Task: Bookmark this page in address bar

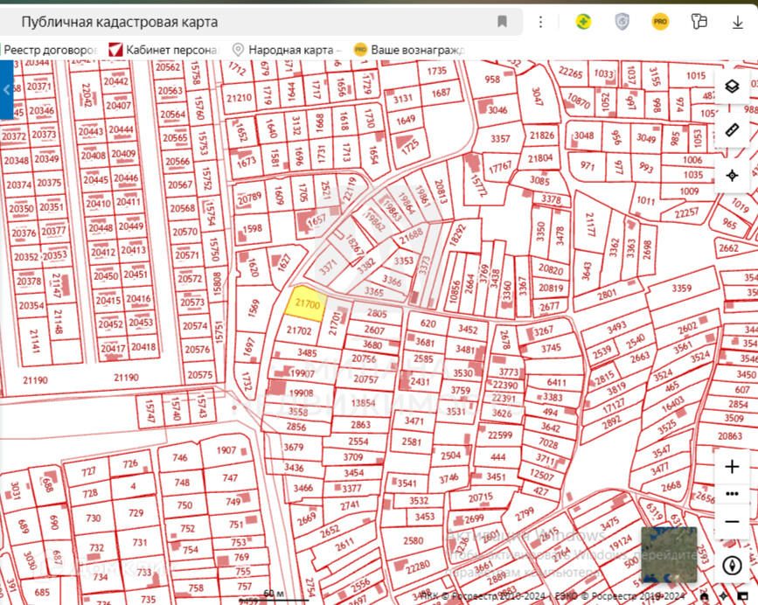Action: [x=502, y=22]
